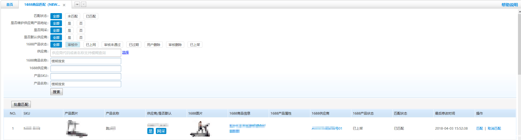The height and width of the screenshot is (140, 521).
Task: Click the 产品SKU input field
Action: pyautogui.click(x=86, y=76)
